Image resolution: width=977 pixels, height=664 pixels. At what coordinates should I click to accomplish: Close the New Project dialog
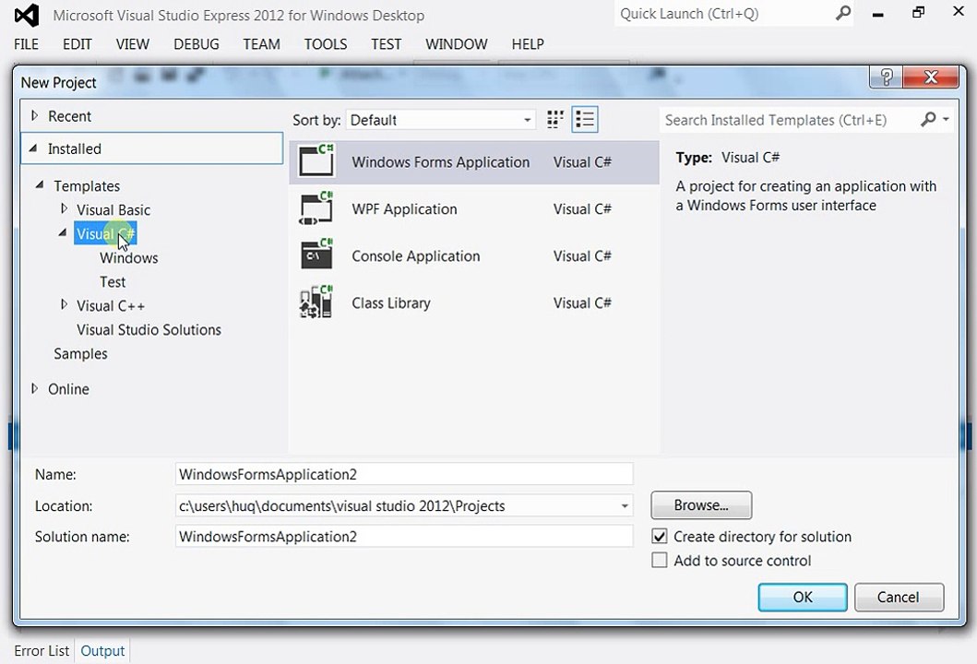tap(931, 77)
